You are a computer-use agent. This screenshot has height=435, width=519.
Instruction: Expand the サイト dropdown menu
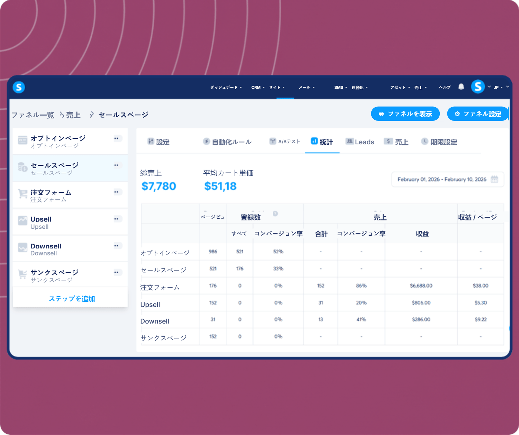point(277,88)
